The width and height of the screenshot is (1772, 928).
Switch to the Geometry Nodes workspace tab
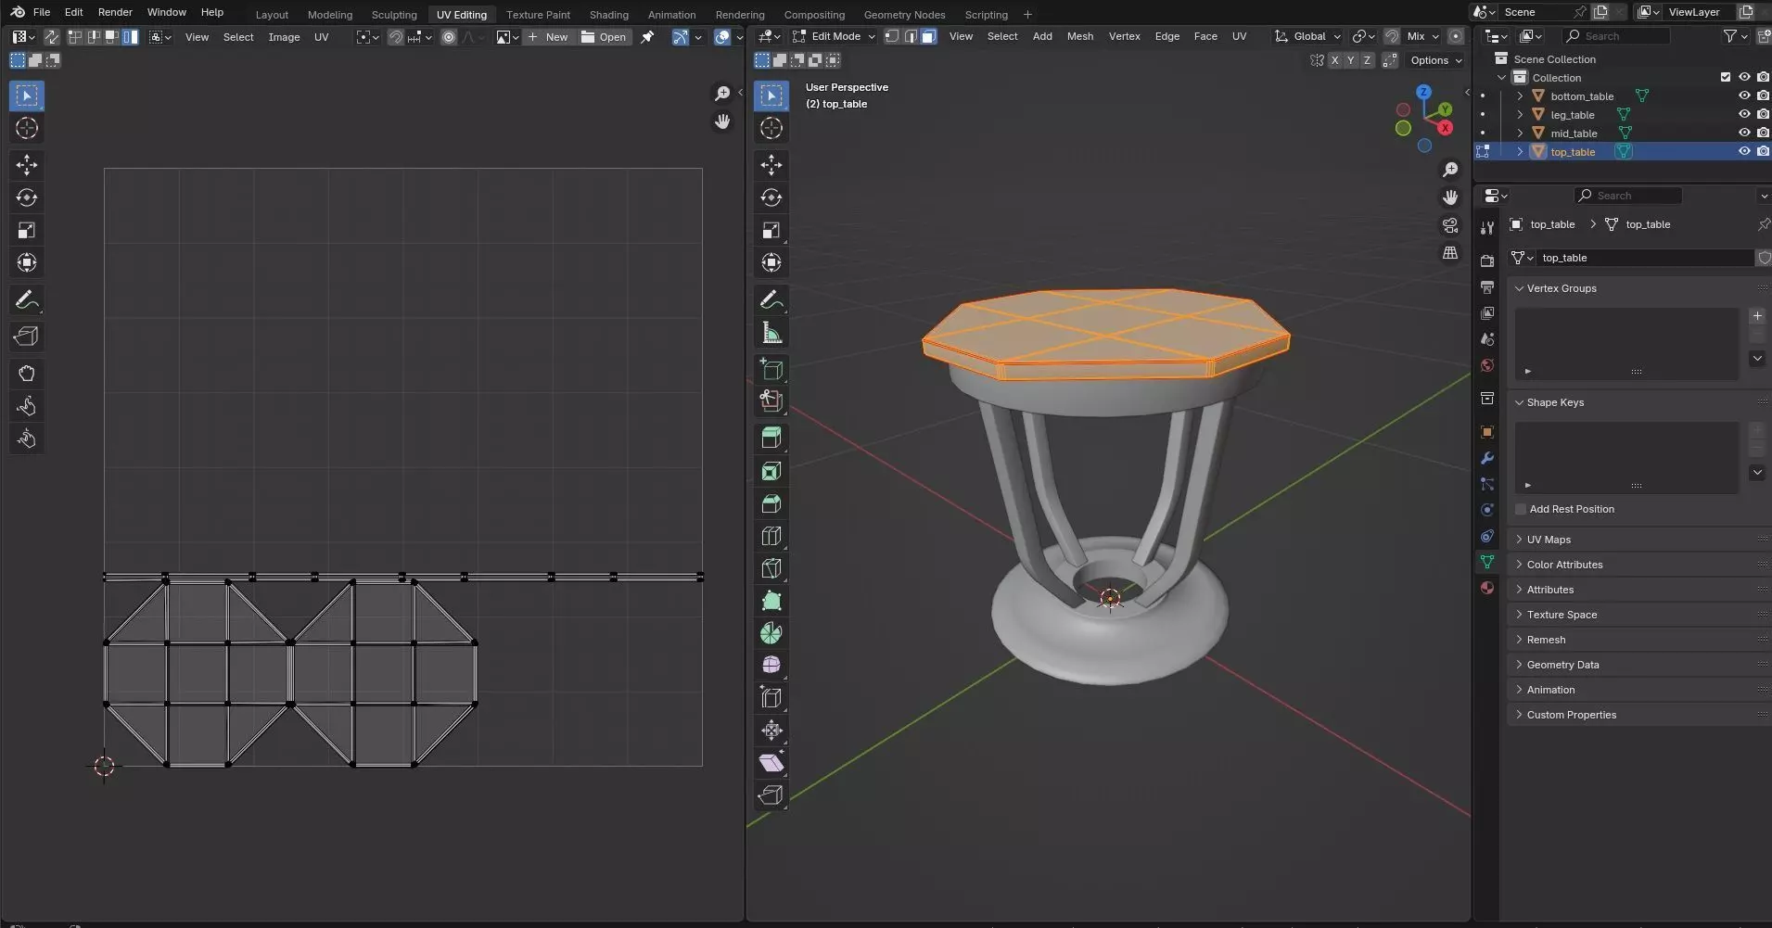pos(904,15)
